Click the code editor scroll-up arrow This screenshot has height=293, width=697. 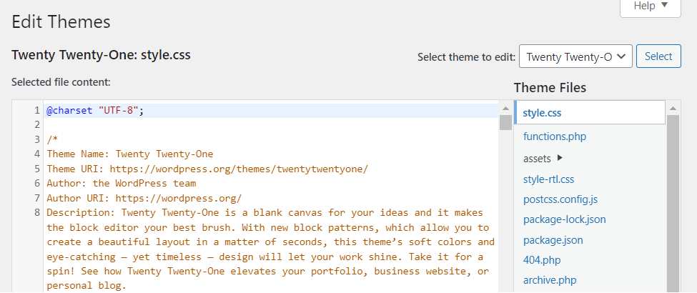tap(505, 108)
